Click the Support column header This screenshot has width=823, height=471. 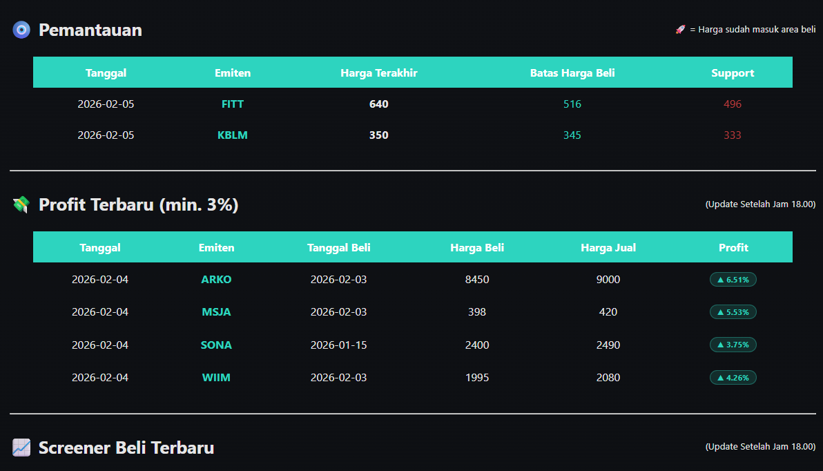click(733, 73)
